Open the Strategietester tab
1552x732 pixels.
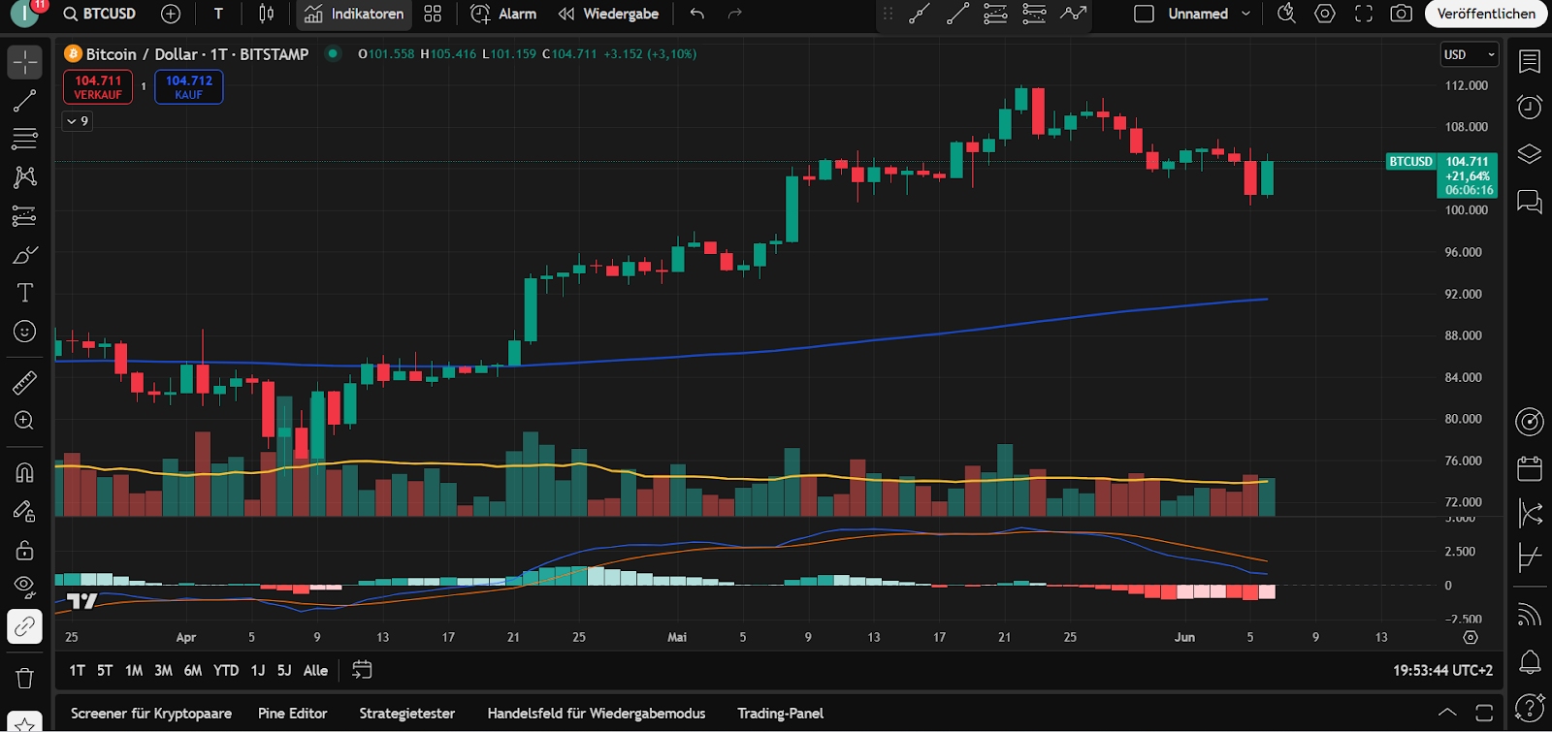(x=407, y=714)
